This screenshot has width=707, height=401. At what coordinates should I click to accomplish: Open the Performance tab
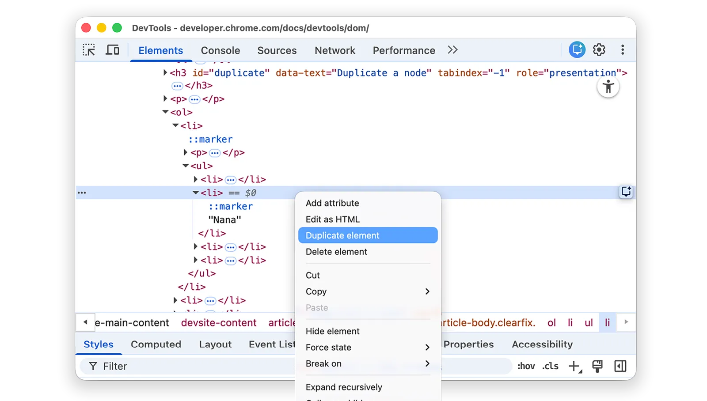click(404, 50)
